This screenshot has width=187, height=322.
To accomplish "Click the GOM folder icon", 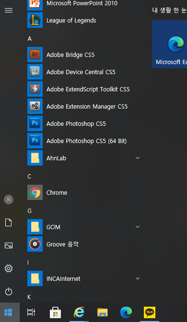I will click(35, 227).
